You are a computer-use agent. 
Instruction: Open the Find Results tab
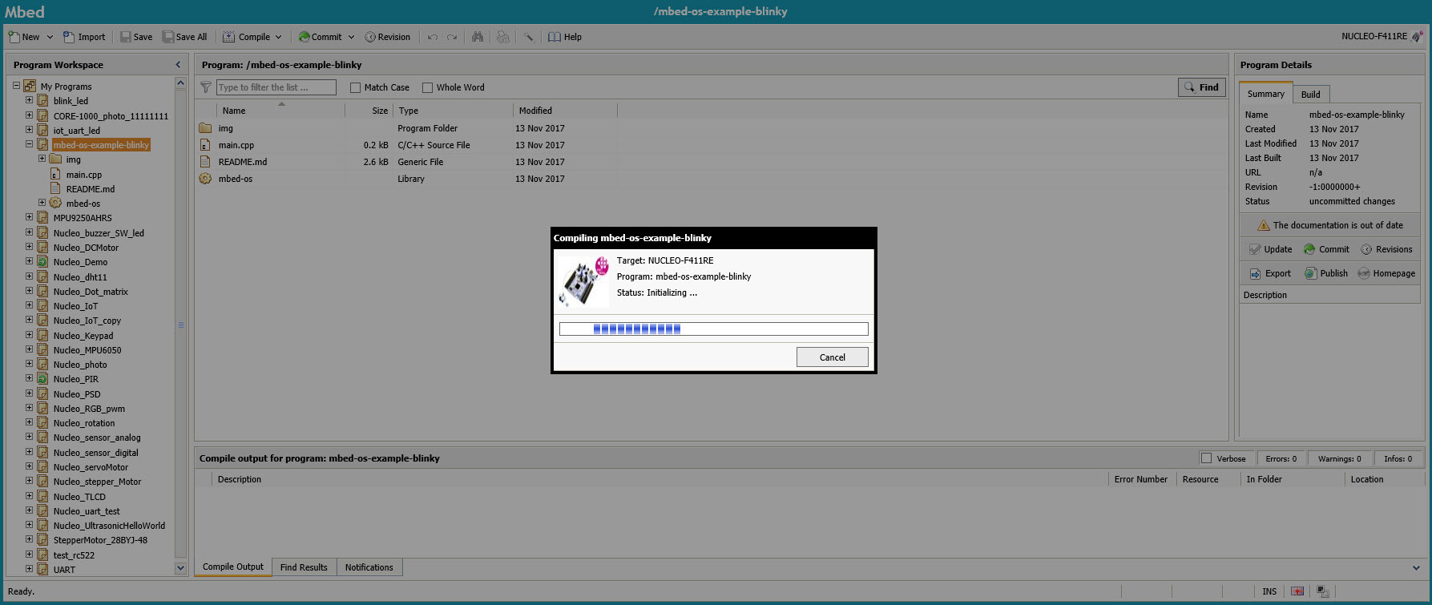tap(304, 567)
